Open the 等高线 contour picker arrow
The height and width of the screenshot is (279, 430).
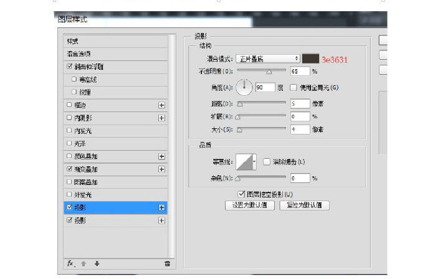click(x=254, y=162)
